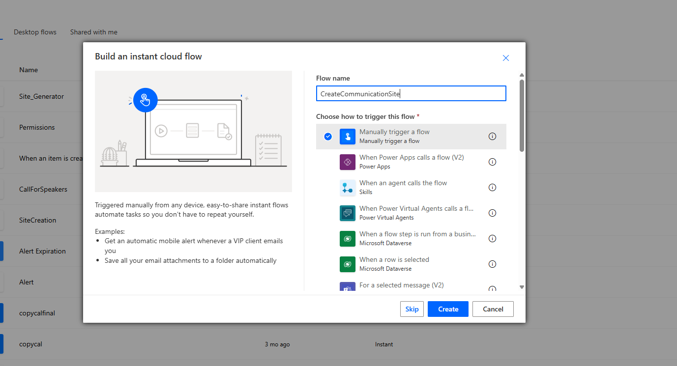This screenshot has height=366, width=677.
Task: Open info for When an agent calls the flow
Action: (492, 188)
